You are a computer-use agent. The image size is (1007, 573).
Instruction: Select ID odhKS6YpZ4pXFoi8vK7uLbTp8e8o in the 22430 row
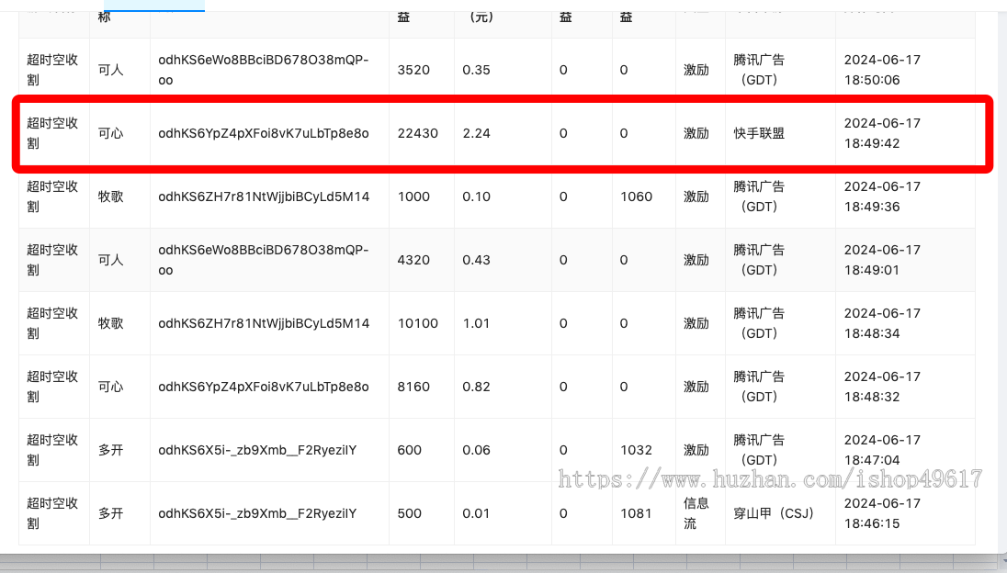tap(264, 133)
